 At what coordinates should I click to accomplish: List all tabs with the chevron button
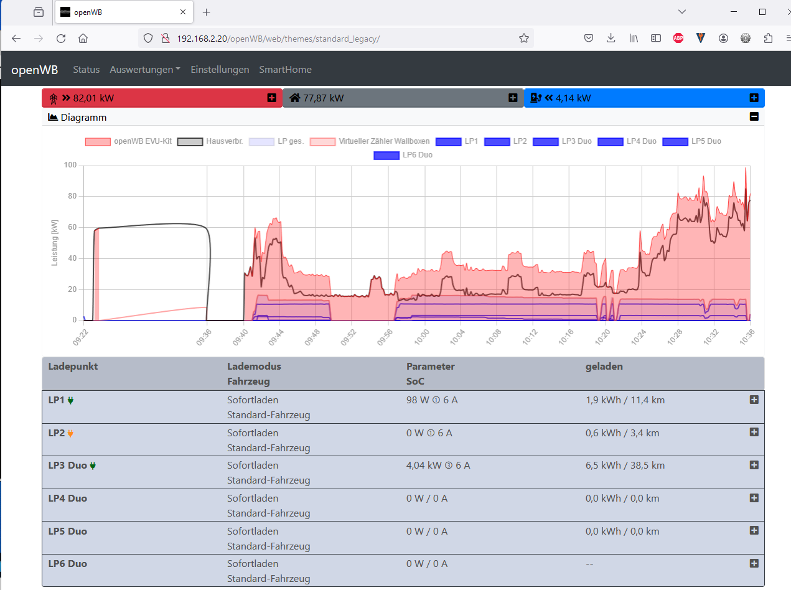682,12
